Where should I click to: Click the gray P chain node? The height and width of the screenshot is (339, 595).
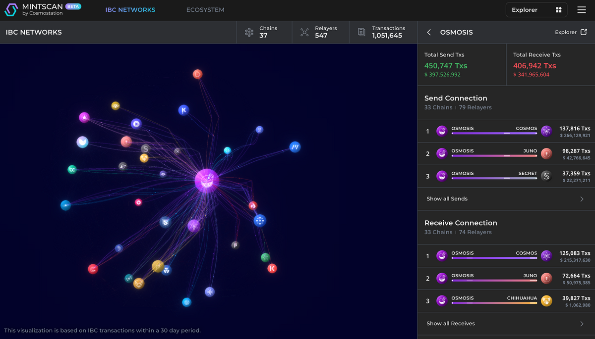[x=235, y=245]
